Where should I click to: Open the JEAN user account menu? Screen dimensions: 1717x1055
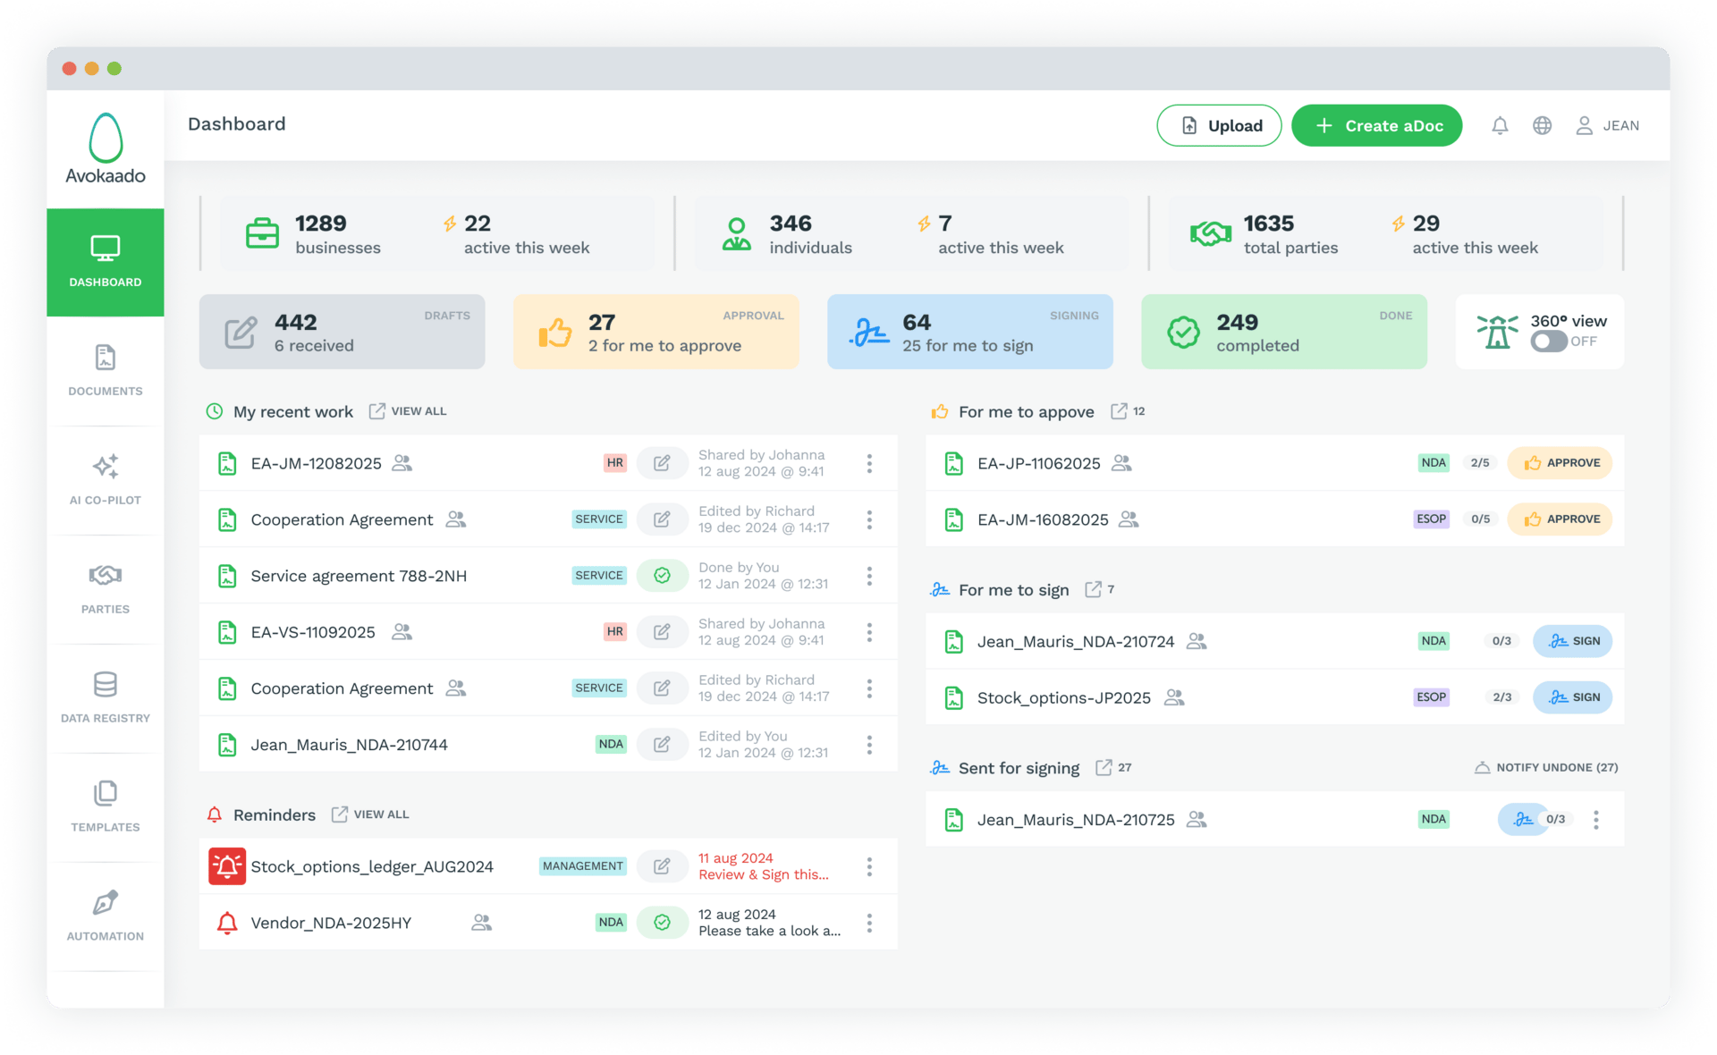coord(1607,126)
